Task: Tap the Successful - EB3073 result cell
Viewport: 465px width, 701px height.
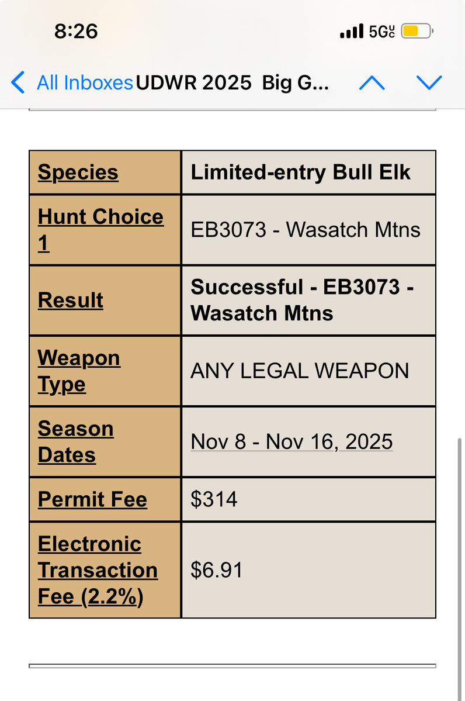Action: pyautogui.click(x=303, y=300)
